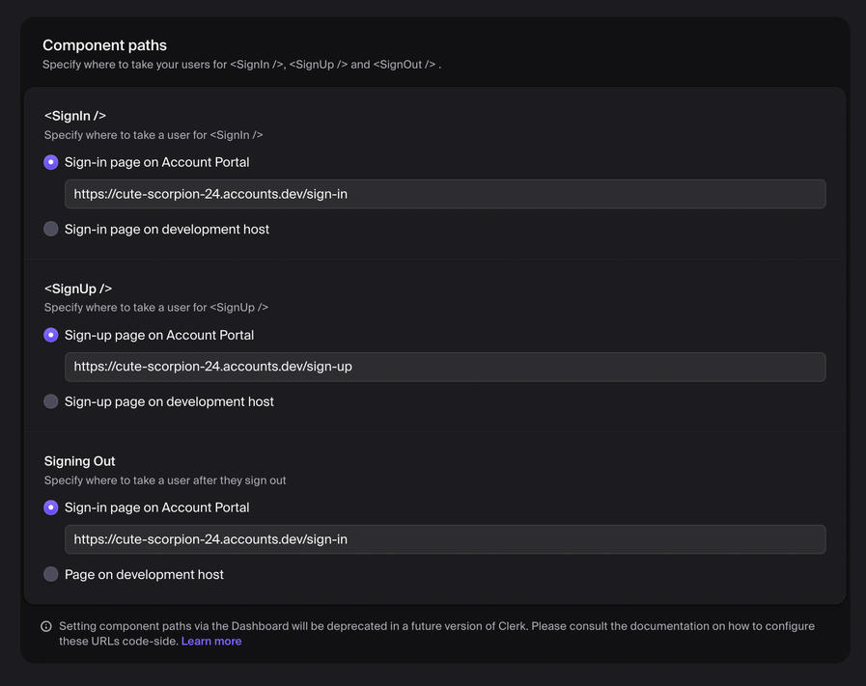Click the deprecation info circle icon
The width and height of the screenshot is (866, 686).
pyautogui.click(x=47, y=625)
